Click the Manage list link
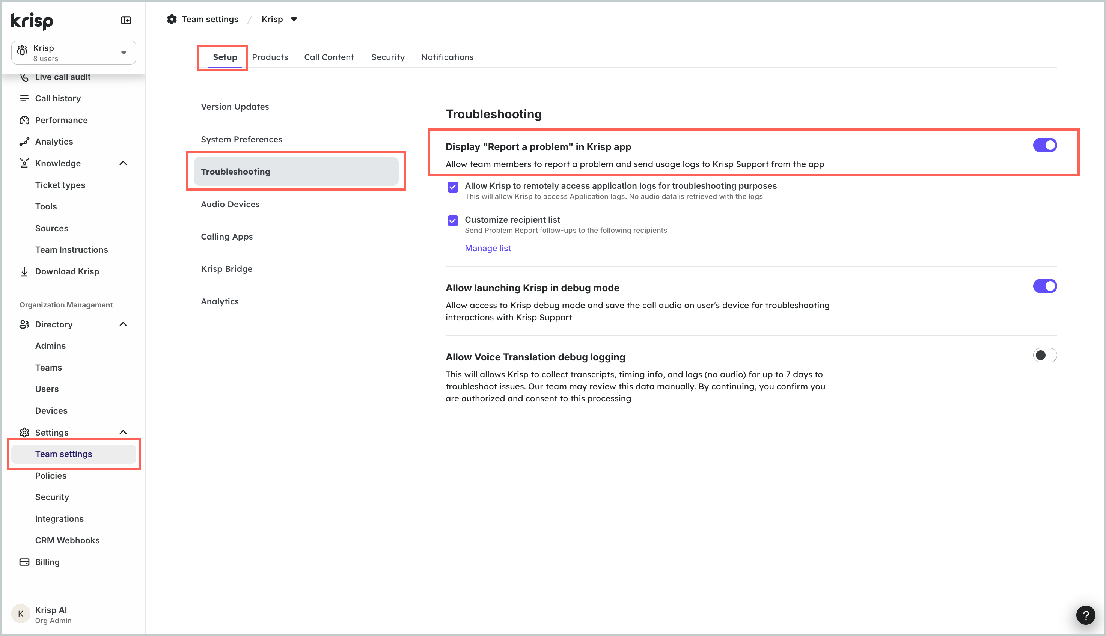1106x636 pixels. tap(487, 248)
